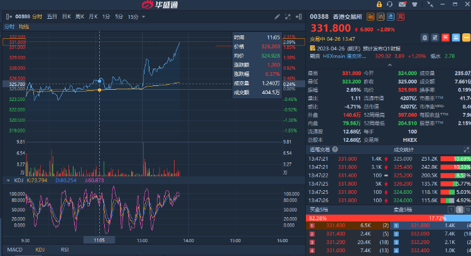Click the lock icon in title bar
Viewport: 471px width, 256px height.
coord(379,4)
